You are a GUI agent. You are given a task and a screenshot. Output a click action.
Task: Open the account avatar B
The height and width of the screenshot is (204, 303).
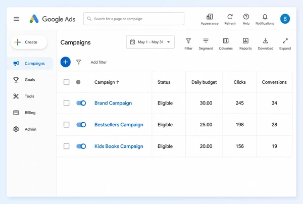[x=285, y=19]
